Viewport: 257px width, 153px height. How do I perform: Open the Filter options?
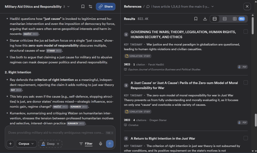(86, 144)
